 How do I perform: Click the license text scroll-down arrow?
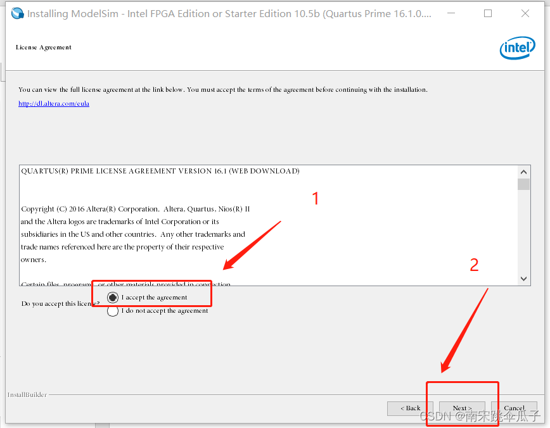tap(523, 279)
